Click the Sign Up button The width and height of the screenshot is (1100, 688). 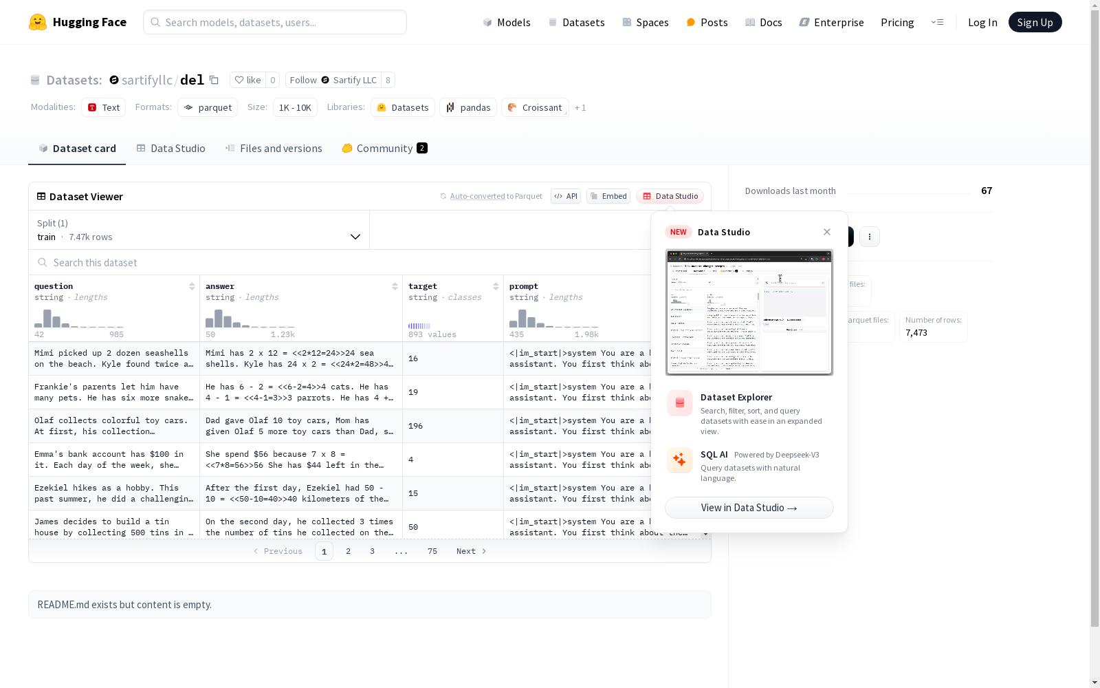(x=1035, y=22)
